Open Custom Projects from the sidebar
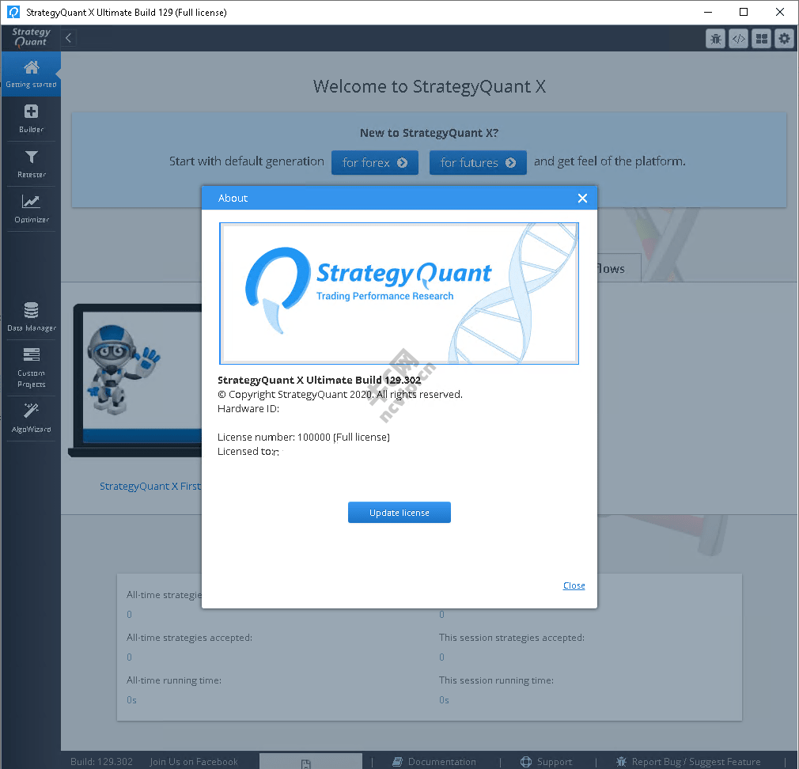The image size is (799, 769). (31, 367)
